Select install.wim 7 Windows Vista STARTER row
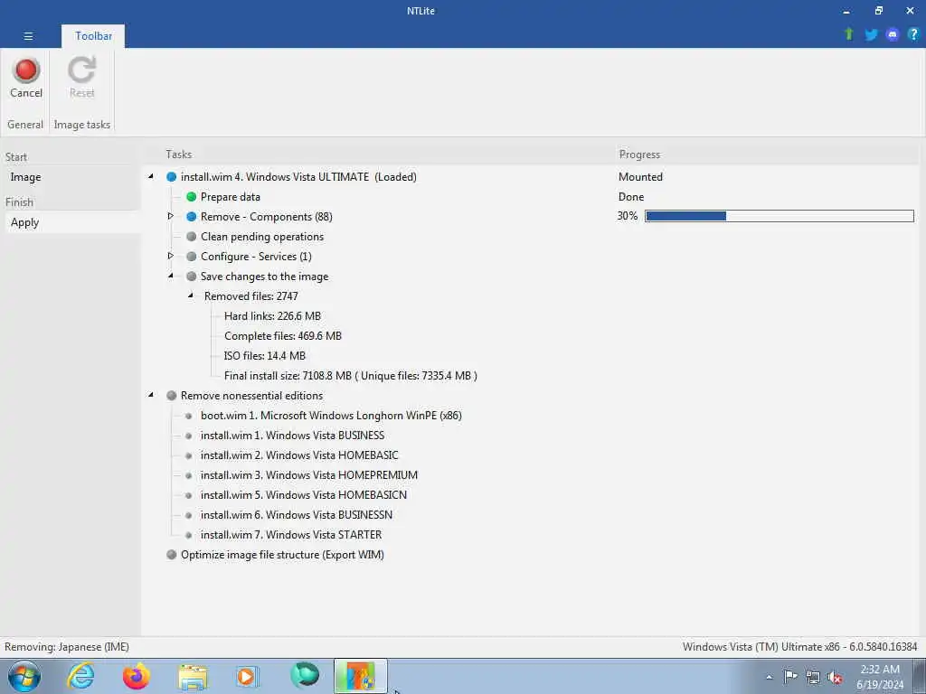Viewport: 926px width, 694px height. click(291, 535)
